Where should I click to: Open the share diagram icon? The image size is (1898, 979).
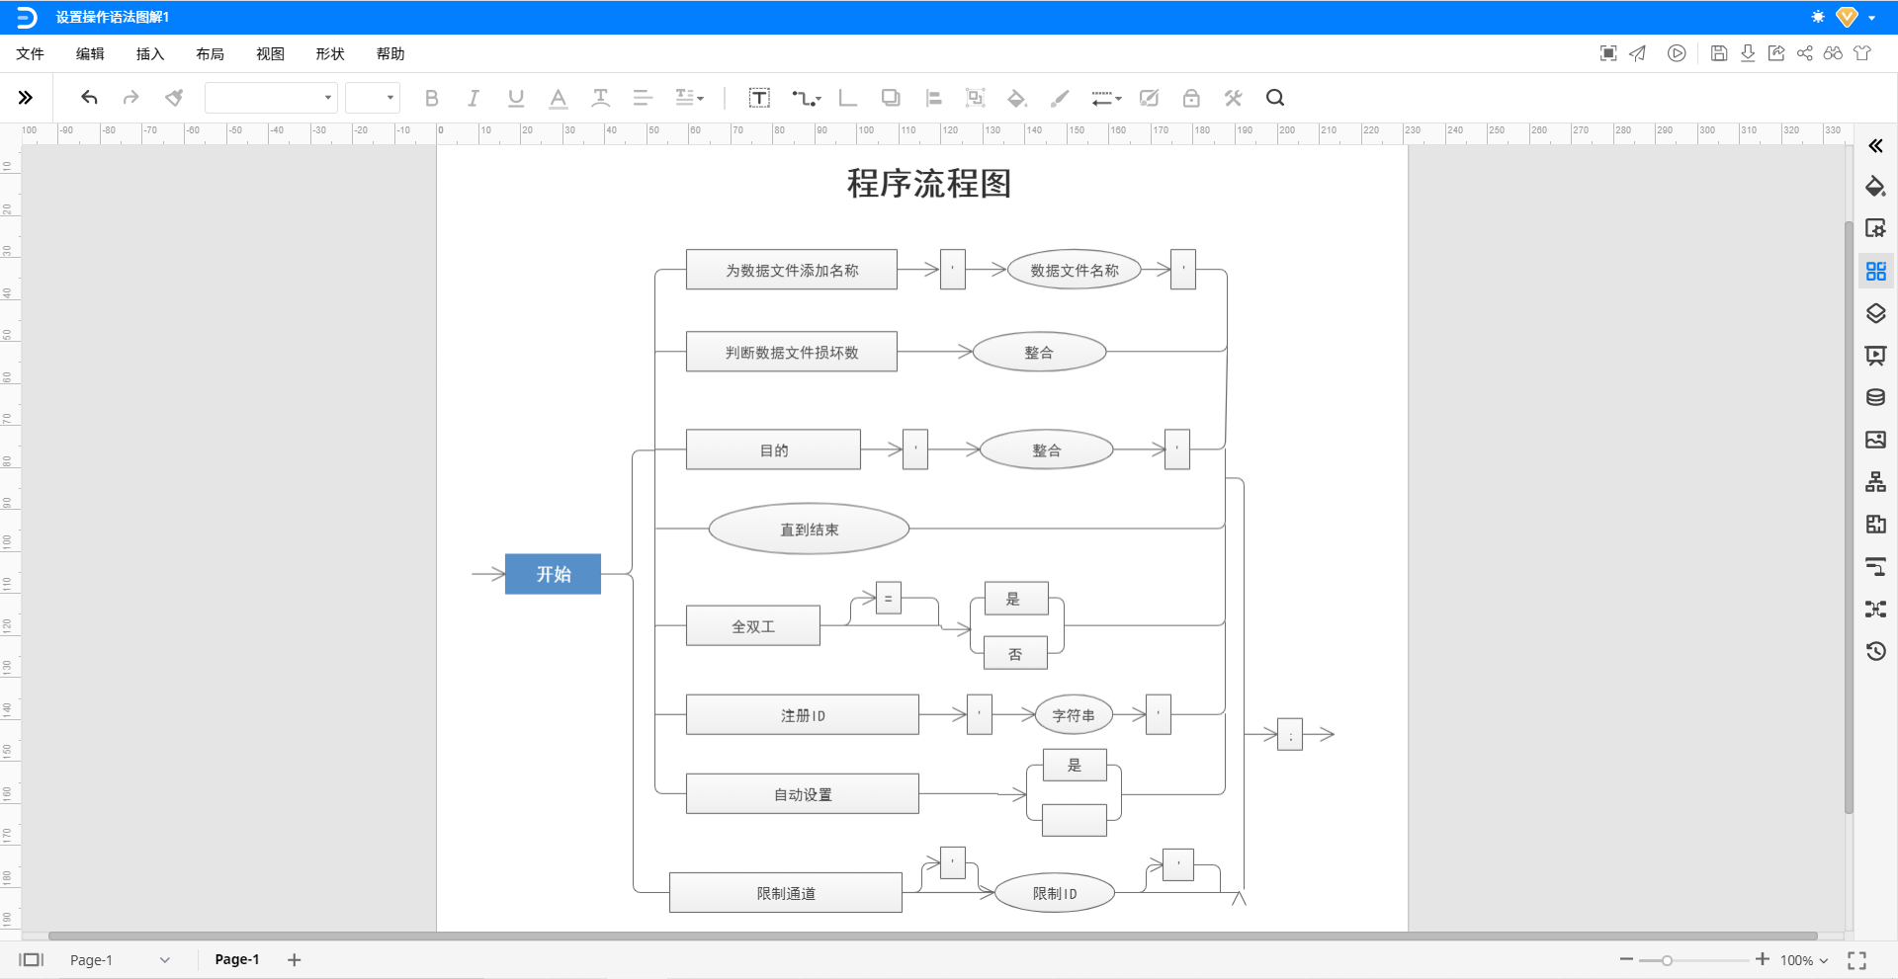coord(1805,53)
